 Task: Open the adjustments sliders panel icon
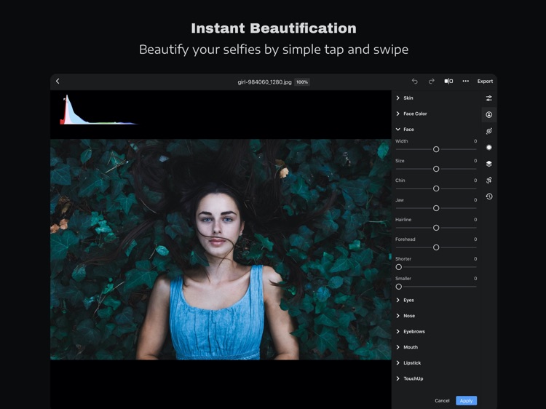[489, 98]
